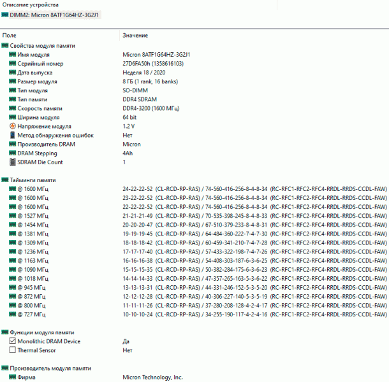Click the icon for 'Метод обнаружения ошибок'
The height and width of the screenshot is (382, 389).
click(x=12, y=135)
